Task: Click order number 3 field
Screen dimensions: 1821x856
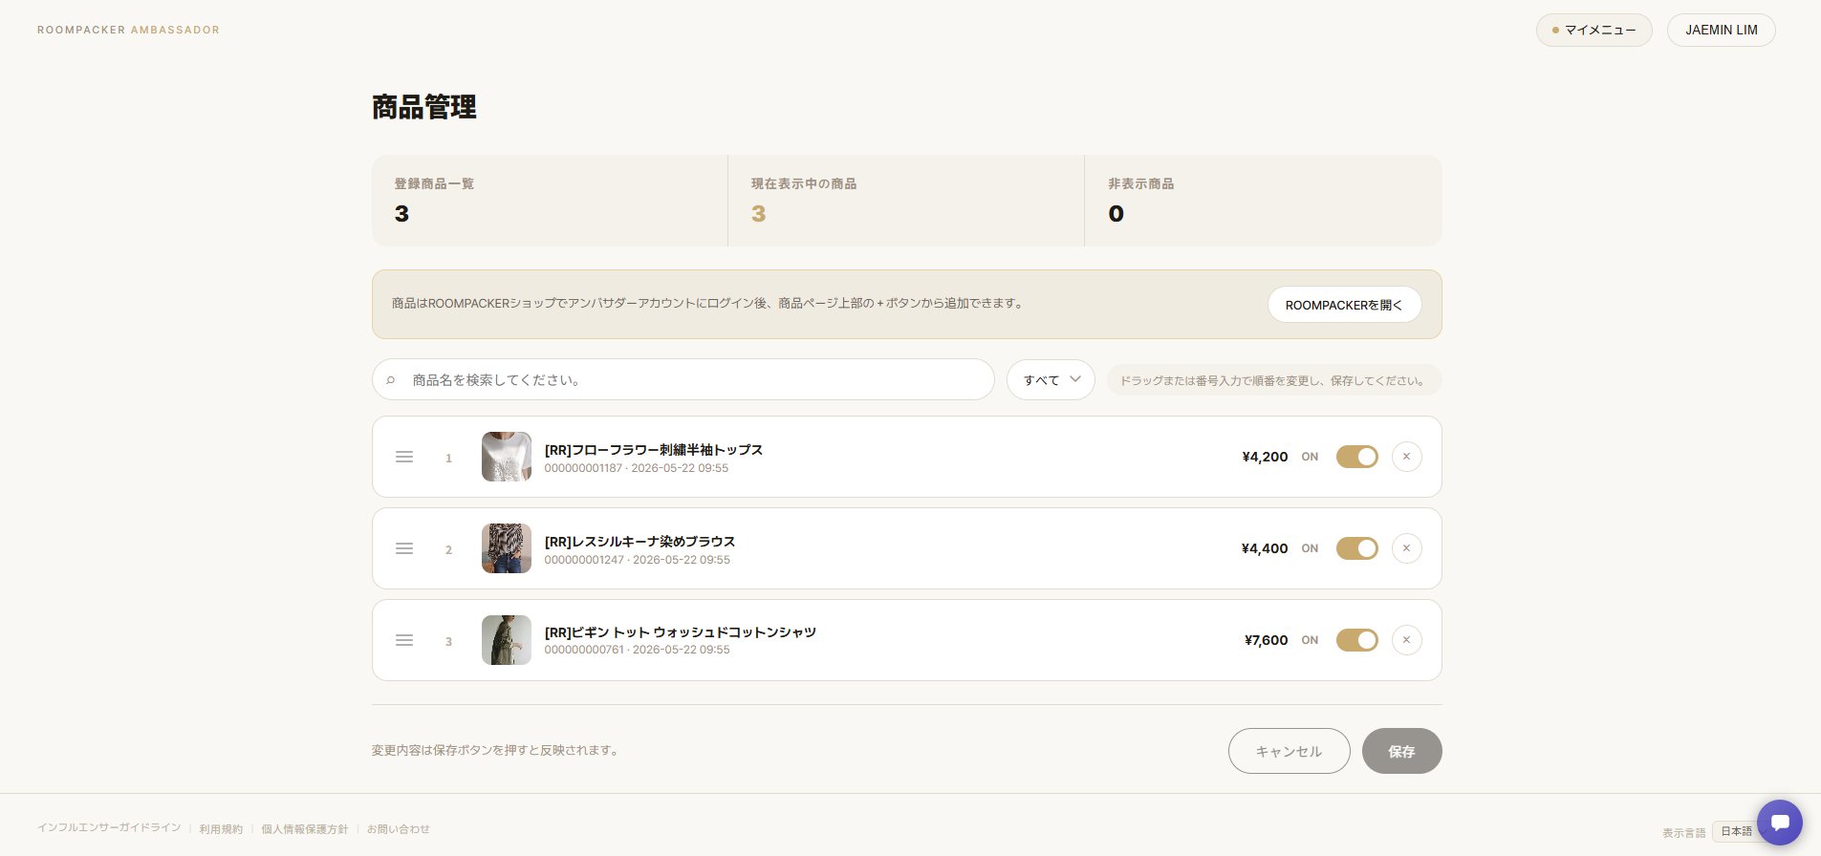Action: click(x=448, y=641)
